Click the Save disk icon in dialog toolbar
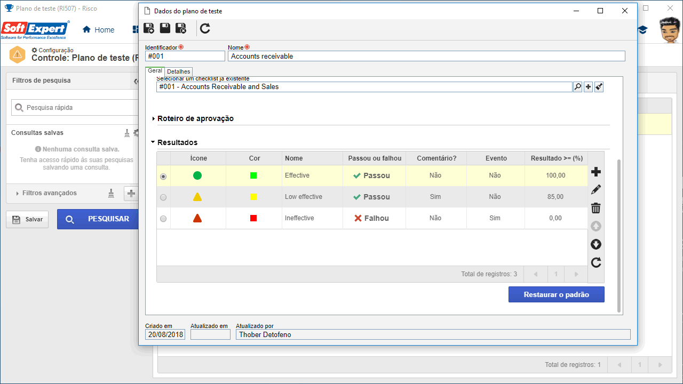 (x=165, y=29)
